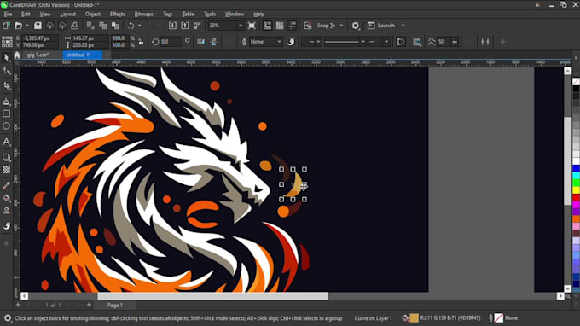Viewport: 580px width, 326px height.
Task: Toggle the Close curve icon
Action: point(401,42)
